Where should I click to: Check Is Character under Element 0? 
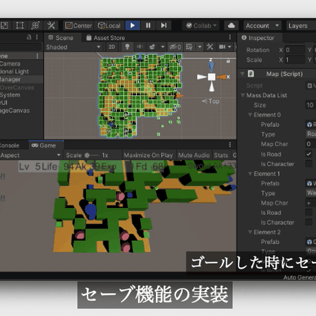click(x=308, y=163)
